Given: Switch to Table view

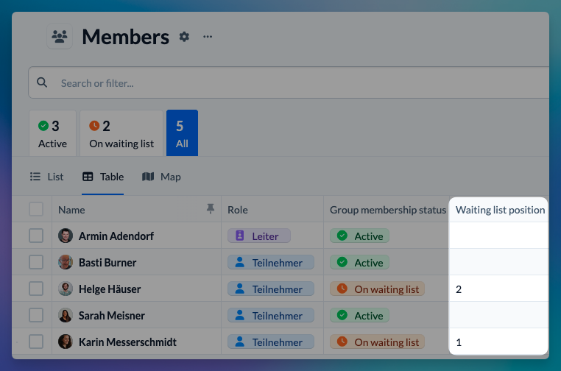Looking at the screenshot, I should tap(102, 177).
